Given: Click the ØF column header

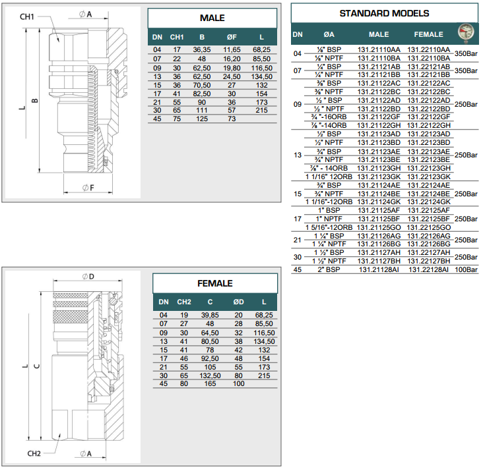Looking at the screenshot, I should (x=232, y=37).
